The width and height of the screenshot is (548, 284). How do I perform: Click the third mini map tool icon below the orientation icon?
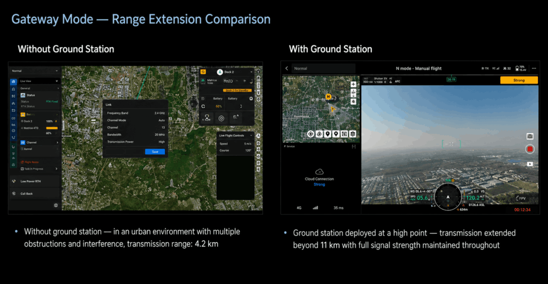(x=353, y=102)
